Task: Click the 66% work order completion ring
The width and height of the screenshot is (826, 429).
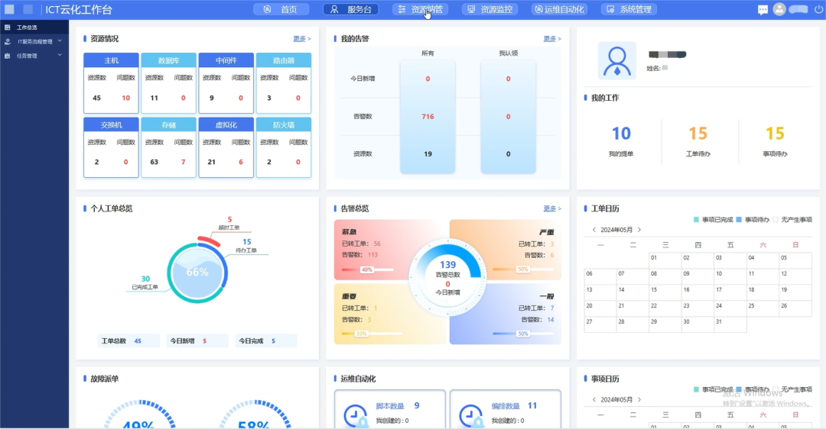Action: pyautogui.click(x=197, y=273)
